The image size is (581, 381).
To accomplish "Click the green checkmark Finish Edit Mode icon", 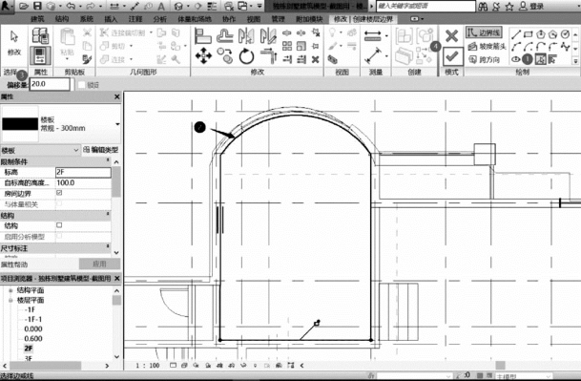I will point(452,56).
